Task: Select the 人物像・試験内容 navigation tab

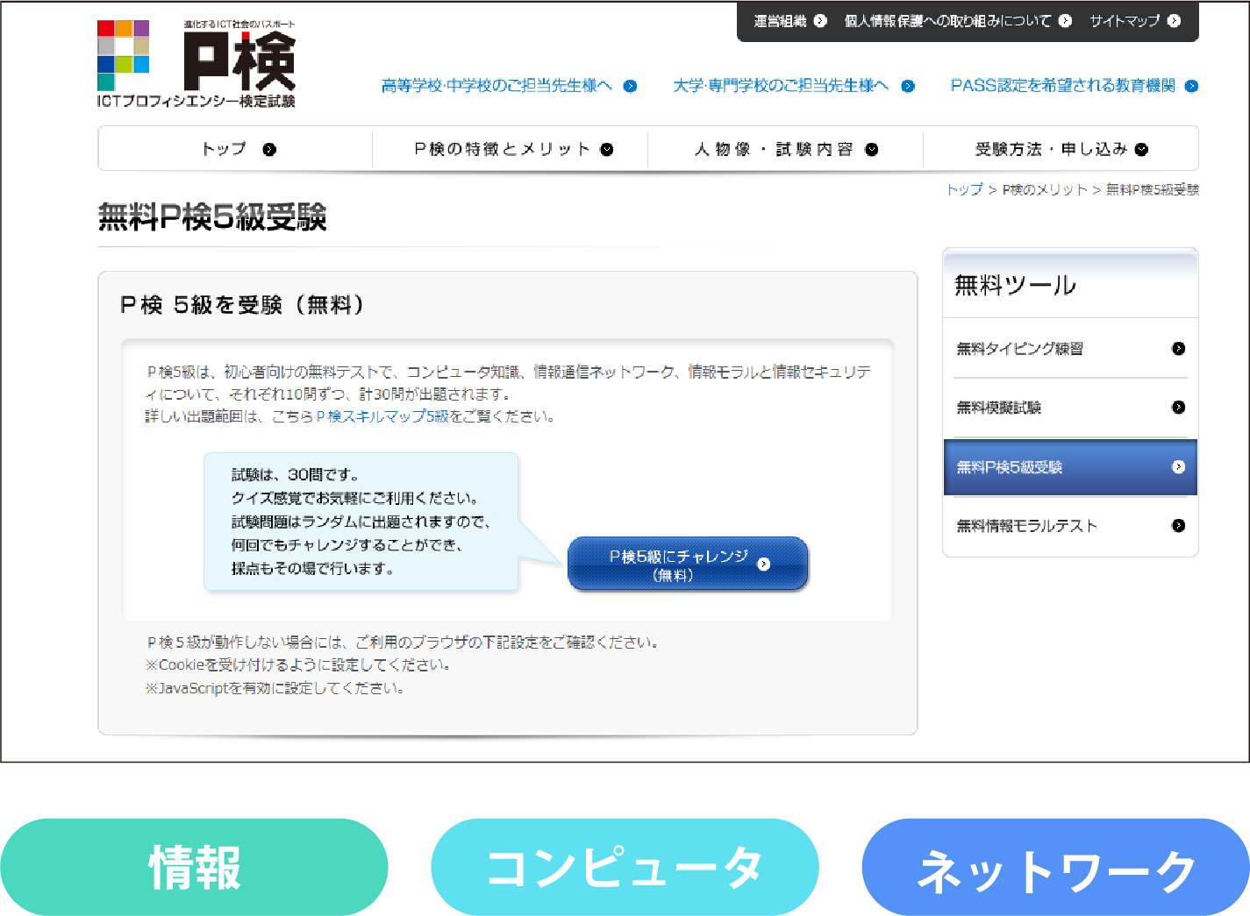Action: coord(785,149)
